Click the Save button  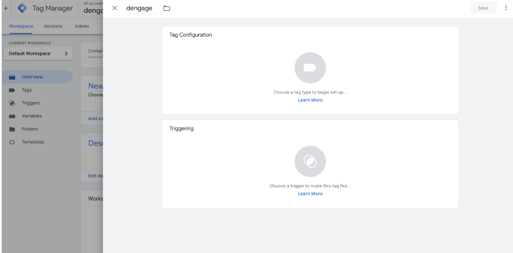pyautogui.click(x=483, y=8)
